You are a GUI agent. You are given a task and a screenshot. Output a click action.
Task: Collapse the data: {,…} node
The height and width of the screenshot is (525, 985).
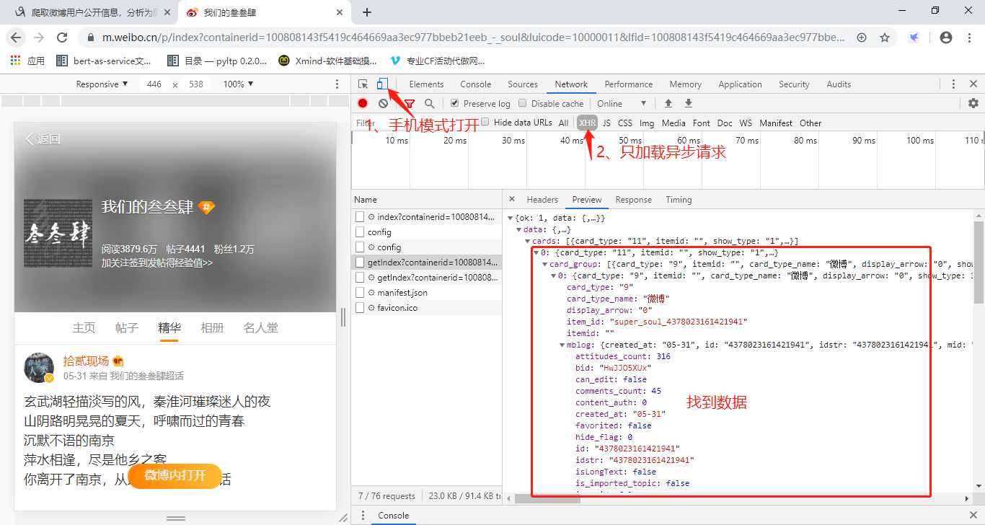519,229
